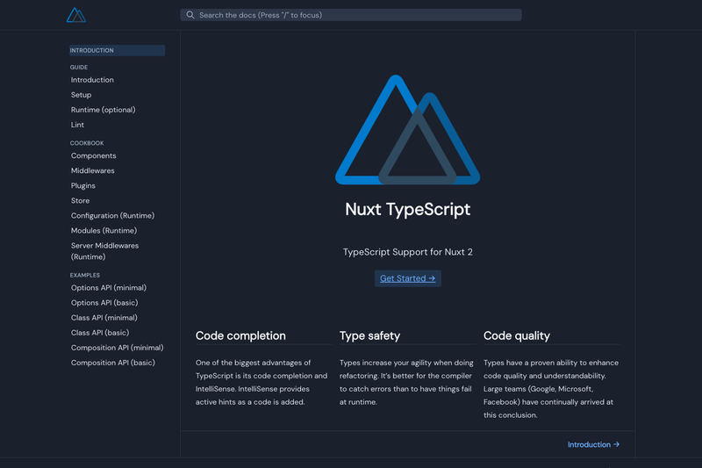Focus the Search the docs field
This screenshot has height=468, width=702.
pyautogui.click(x=350, y=15)
